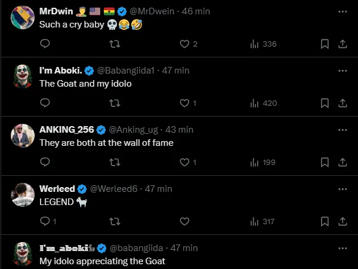Screen dimensions: 358x269
Task: Click the I'm Aboki. Joker avatar
Action: point(23,77)
